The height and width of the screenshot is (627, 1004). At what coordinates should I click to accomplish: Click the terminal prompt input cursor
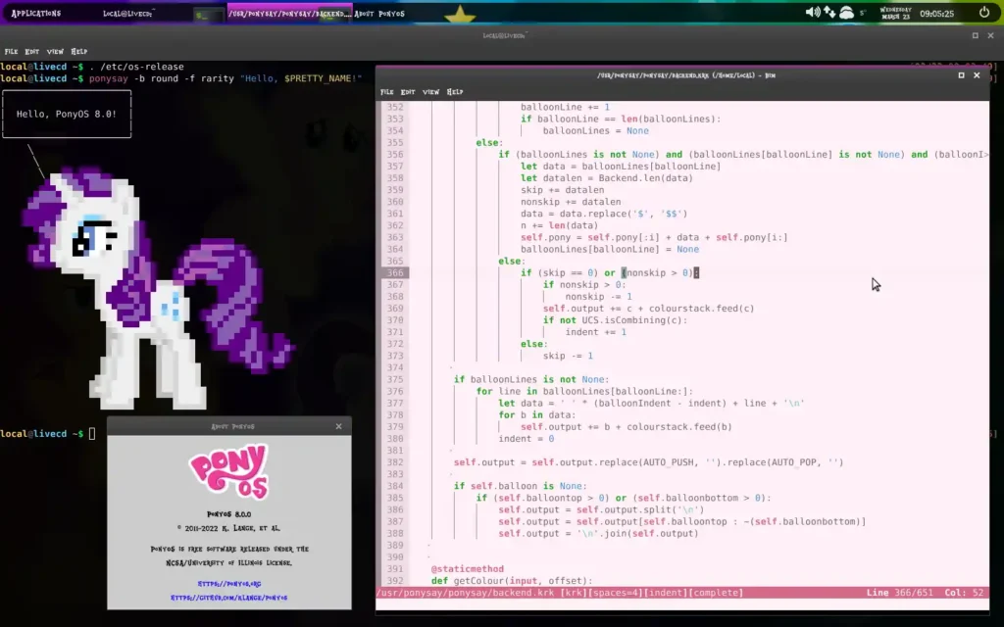[92, 434]
